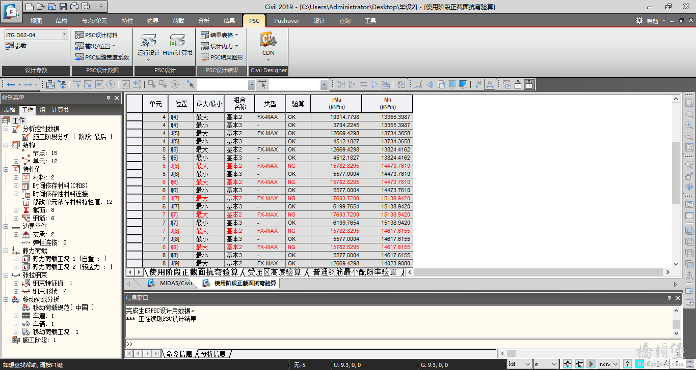Close the 树形菜单 tree menu panel

[117, 98]
